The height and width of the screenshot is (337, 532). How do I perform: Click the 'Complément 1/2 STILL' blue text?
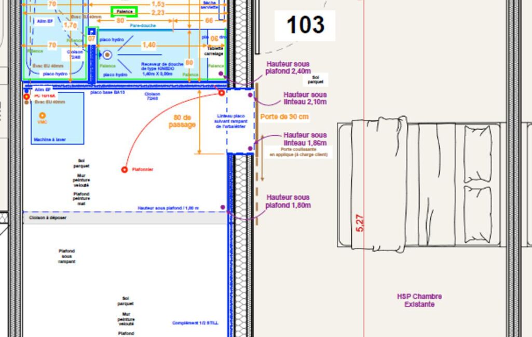(x=195, y=323)
